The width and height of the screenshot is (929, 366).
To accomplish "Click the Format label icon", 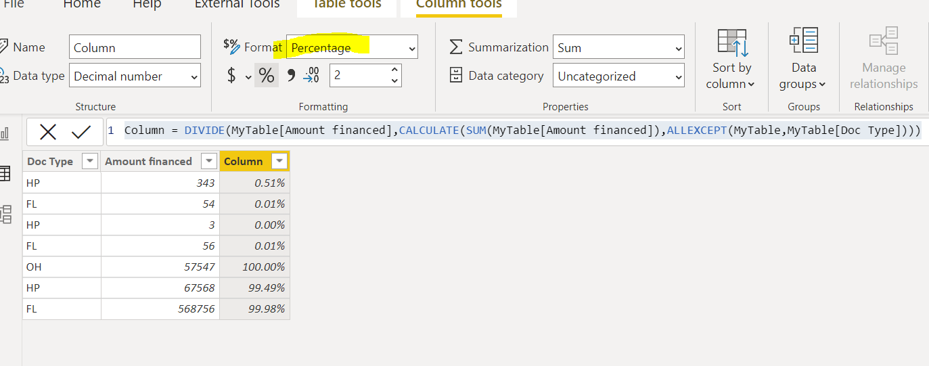I will (231, 46).
